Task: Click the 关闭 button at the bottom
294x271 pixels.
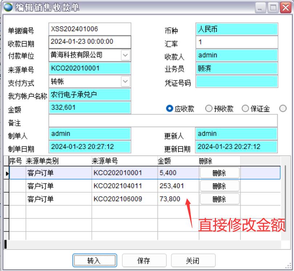Action: click(x=193, y=260)
